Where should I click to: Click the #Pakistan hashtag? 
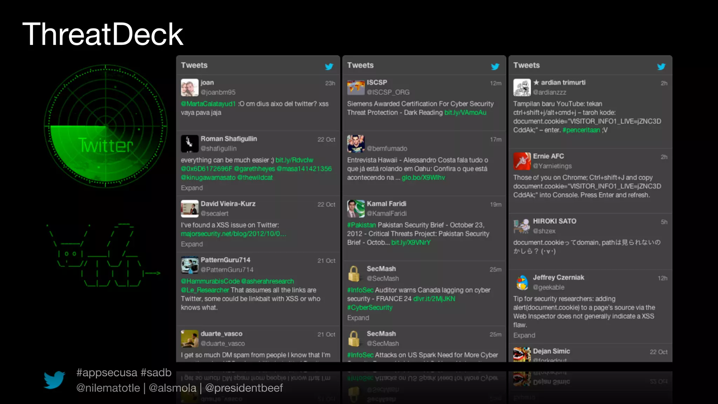coord(361,225)
